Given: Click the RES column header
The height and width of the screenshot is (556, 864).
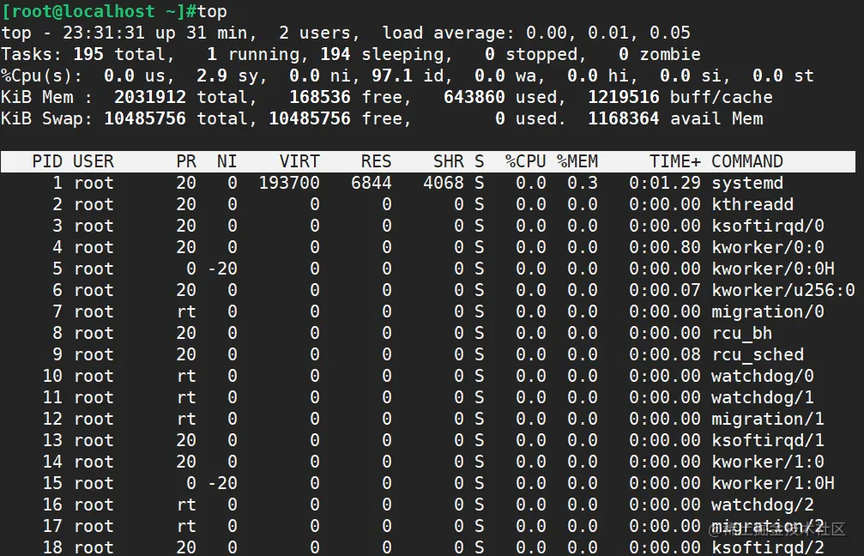Looking at the screenshot, I should [376, 161].
